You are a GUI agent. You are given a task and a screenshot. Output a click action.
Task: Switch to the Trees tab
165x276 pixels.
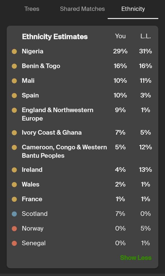point(32,9)
